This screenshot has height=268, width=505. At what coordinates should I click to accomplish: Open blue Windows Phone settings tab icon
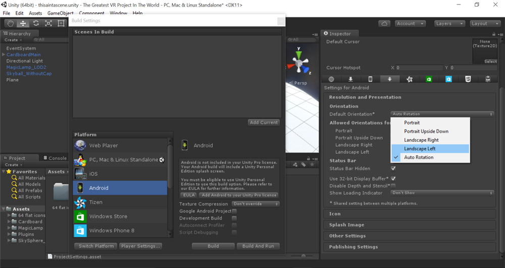click(x=448, y=79)
